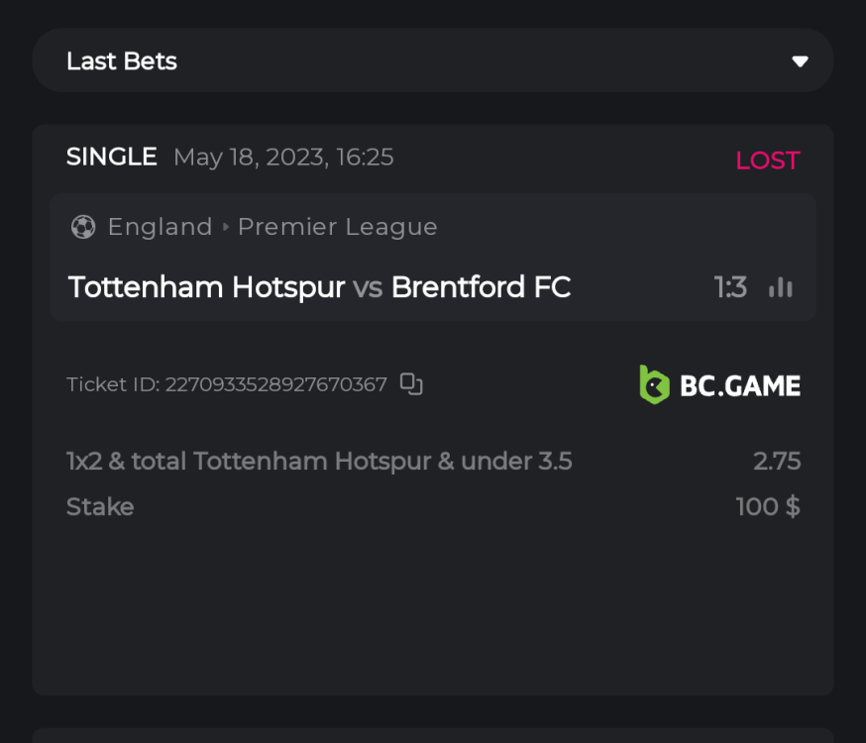
Task: Open the Premier League breadcrumb link
Action: click(x=337, y=227)
